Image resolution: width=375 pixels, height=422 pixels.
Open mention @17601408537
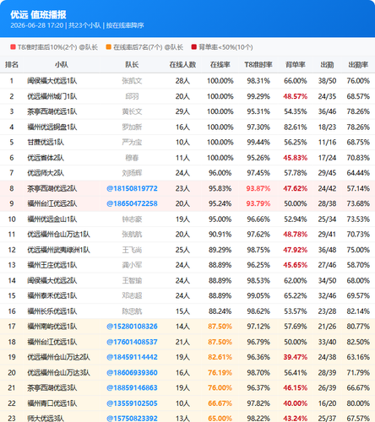(132, 342)
